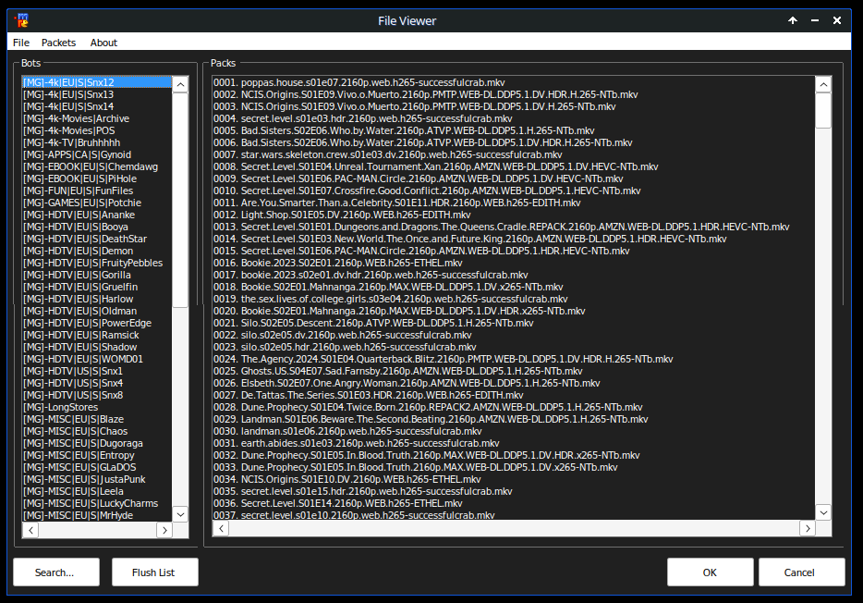863x603 pixels.
Task: Click the up arrow of Packs list scrollbar
Action: 823,84
